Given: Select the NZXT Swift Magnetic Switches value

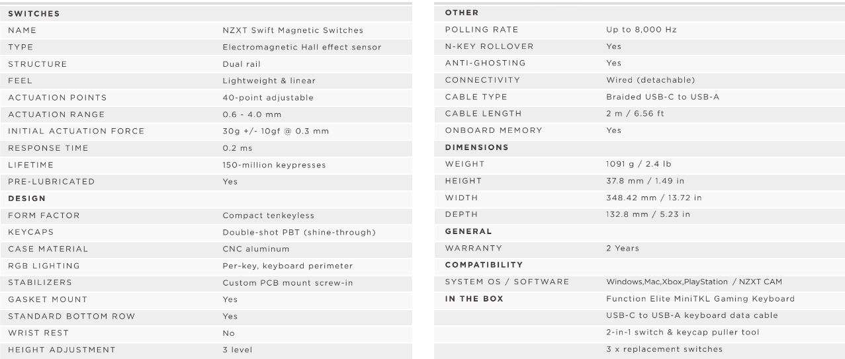Looking at the screenshot, I should [x=292, y=30].
